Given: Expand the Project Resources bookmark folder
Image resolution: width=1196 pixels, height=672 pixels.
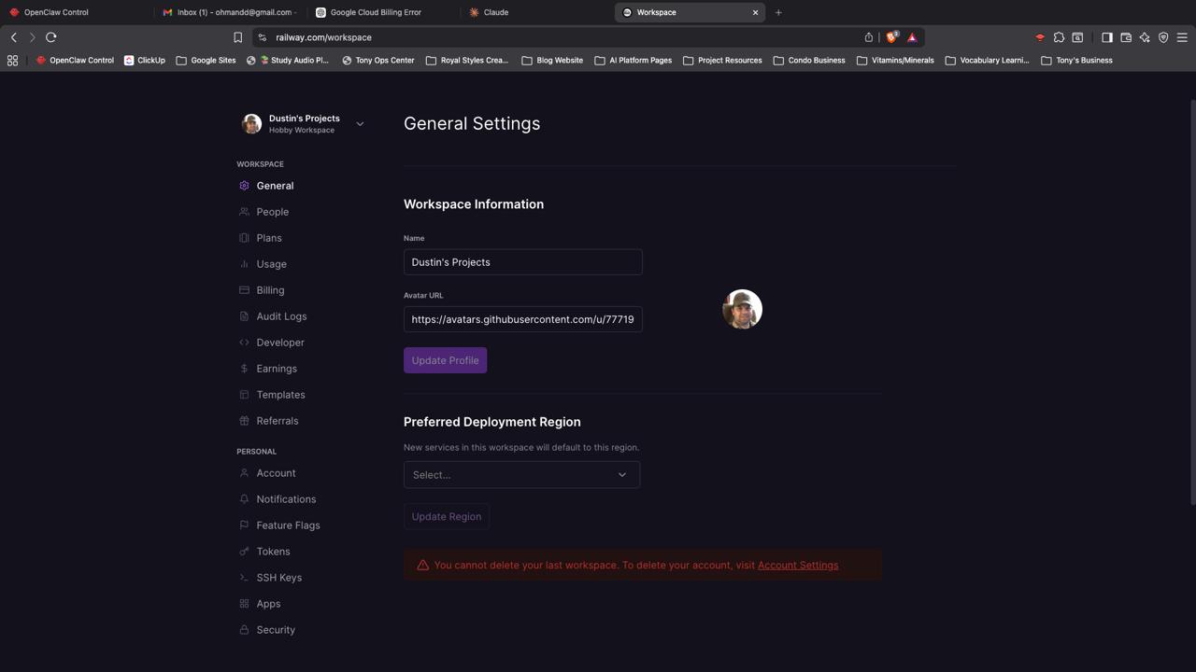Looking at the screenshot, I should tap(721, 61).
